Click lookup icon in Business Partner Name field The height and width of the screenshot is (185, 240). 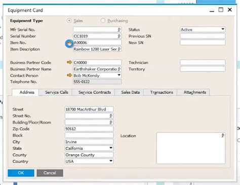[119, 69]
